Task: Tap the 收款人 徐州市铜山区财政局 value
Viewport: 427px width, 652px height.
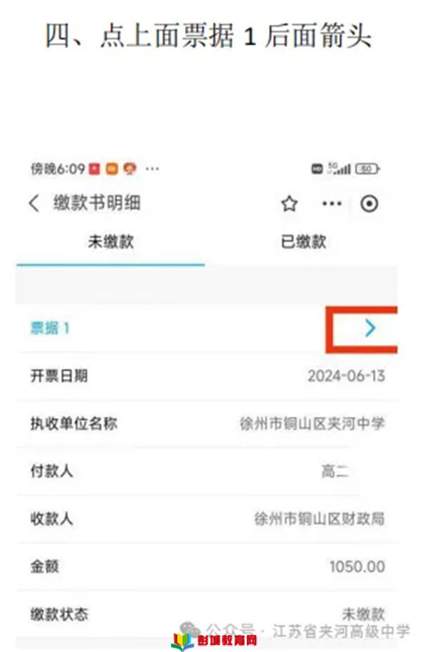Action: click(x=320, y=519)
